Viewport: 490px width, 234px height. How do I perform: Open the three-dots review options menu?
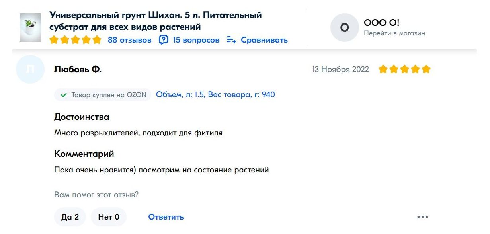(422, 217)
